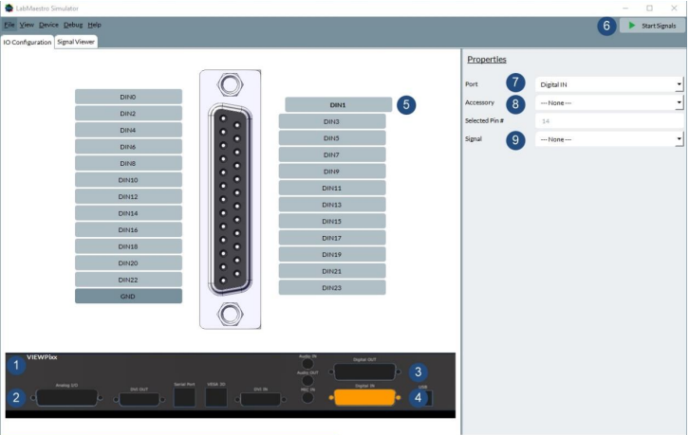
Task: Expand the Port dropdown
Action: pyautogui.click(x=608, y=83)
